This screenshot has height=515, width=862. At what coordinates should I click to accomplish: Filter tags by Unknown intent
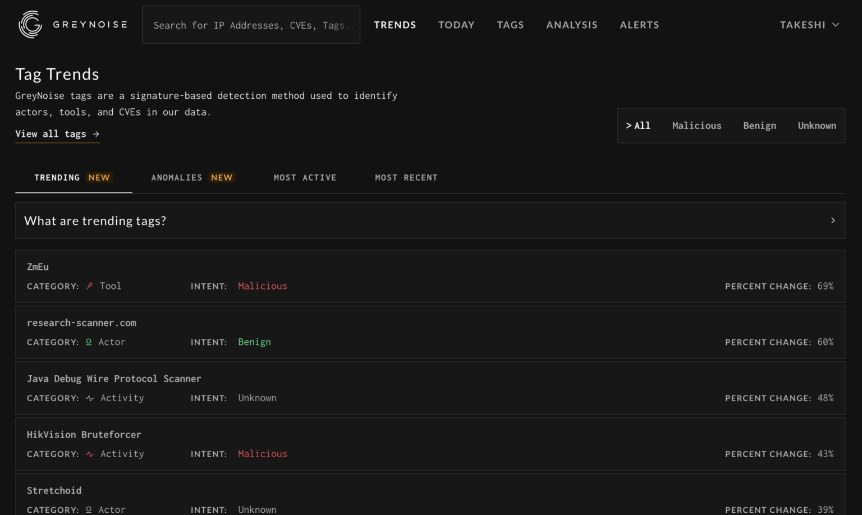coord(817,125)
